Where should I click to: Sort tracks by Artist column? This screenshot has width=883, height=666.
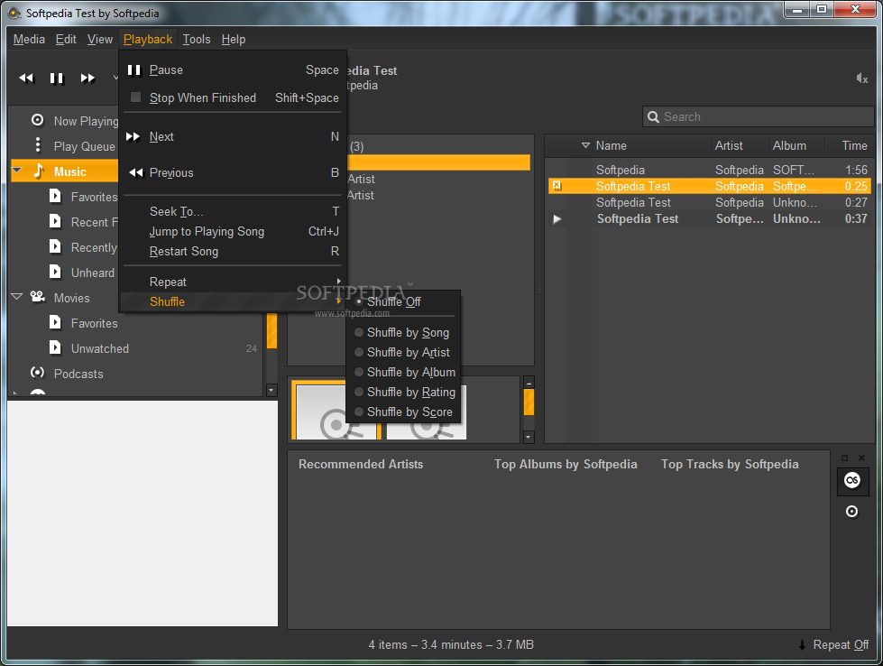[x=739, y=145]
